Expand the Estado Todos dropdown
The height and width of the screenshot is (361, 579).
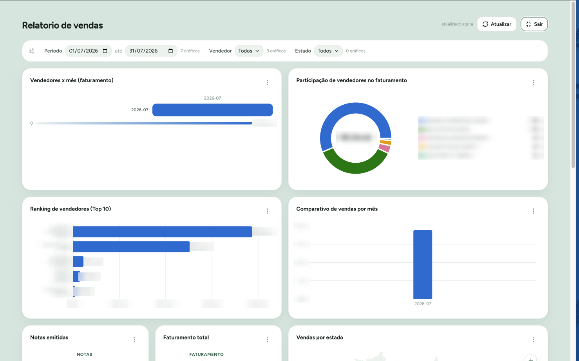click(328, 51)
